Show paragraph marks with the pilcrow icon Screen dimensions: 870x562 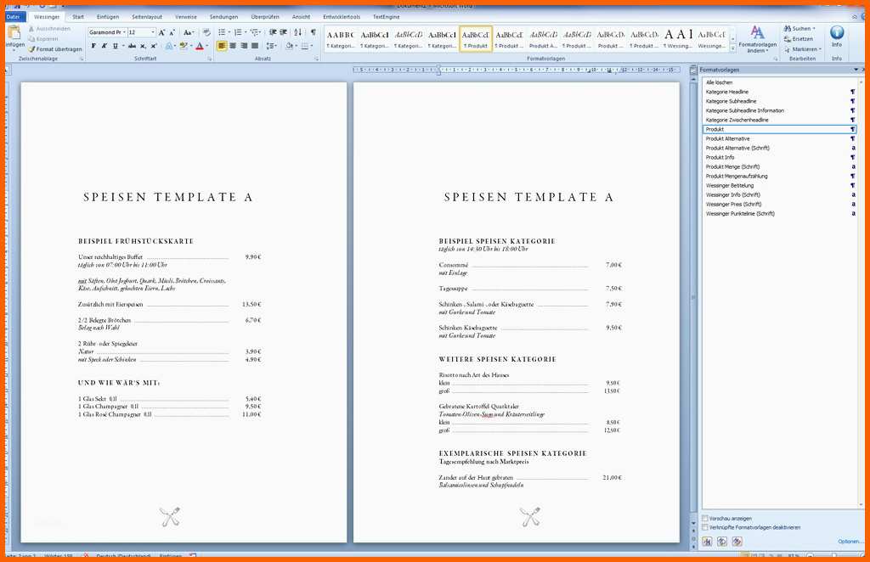click(x=313, y=32)
